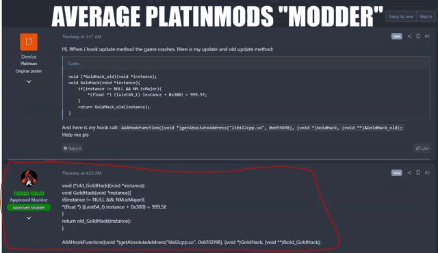Share post #2 icon
The width and height of the screenshot is (438, 253).
click(x=409, y=173)
